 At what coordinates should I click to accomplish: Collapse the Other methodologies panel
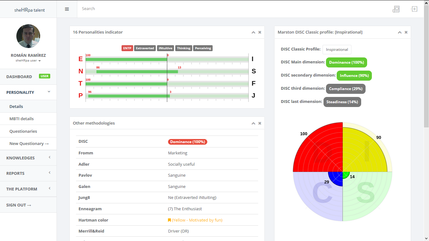point(253,123)
